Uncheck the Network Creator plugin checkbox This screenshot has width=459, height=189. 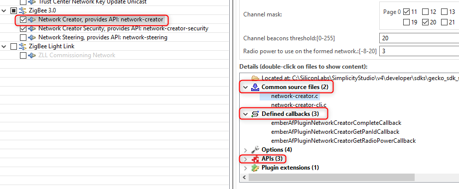click(23, 20)
